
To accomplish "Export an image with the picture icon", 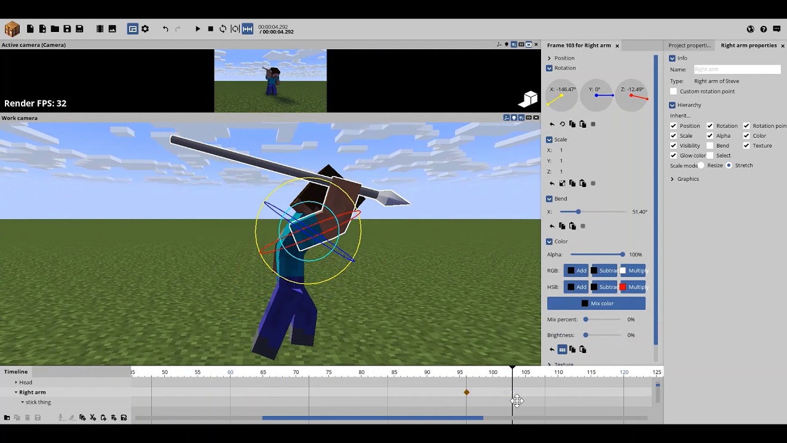I will pos(112,29).
